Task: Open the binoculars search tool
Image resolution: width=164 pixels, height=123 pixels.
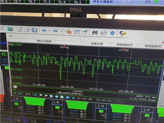Action: pos(95,33)
